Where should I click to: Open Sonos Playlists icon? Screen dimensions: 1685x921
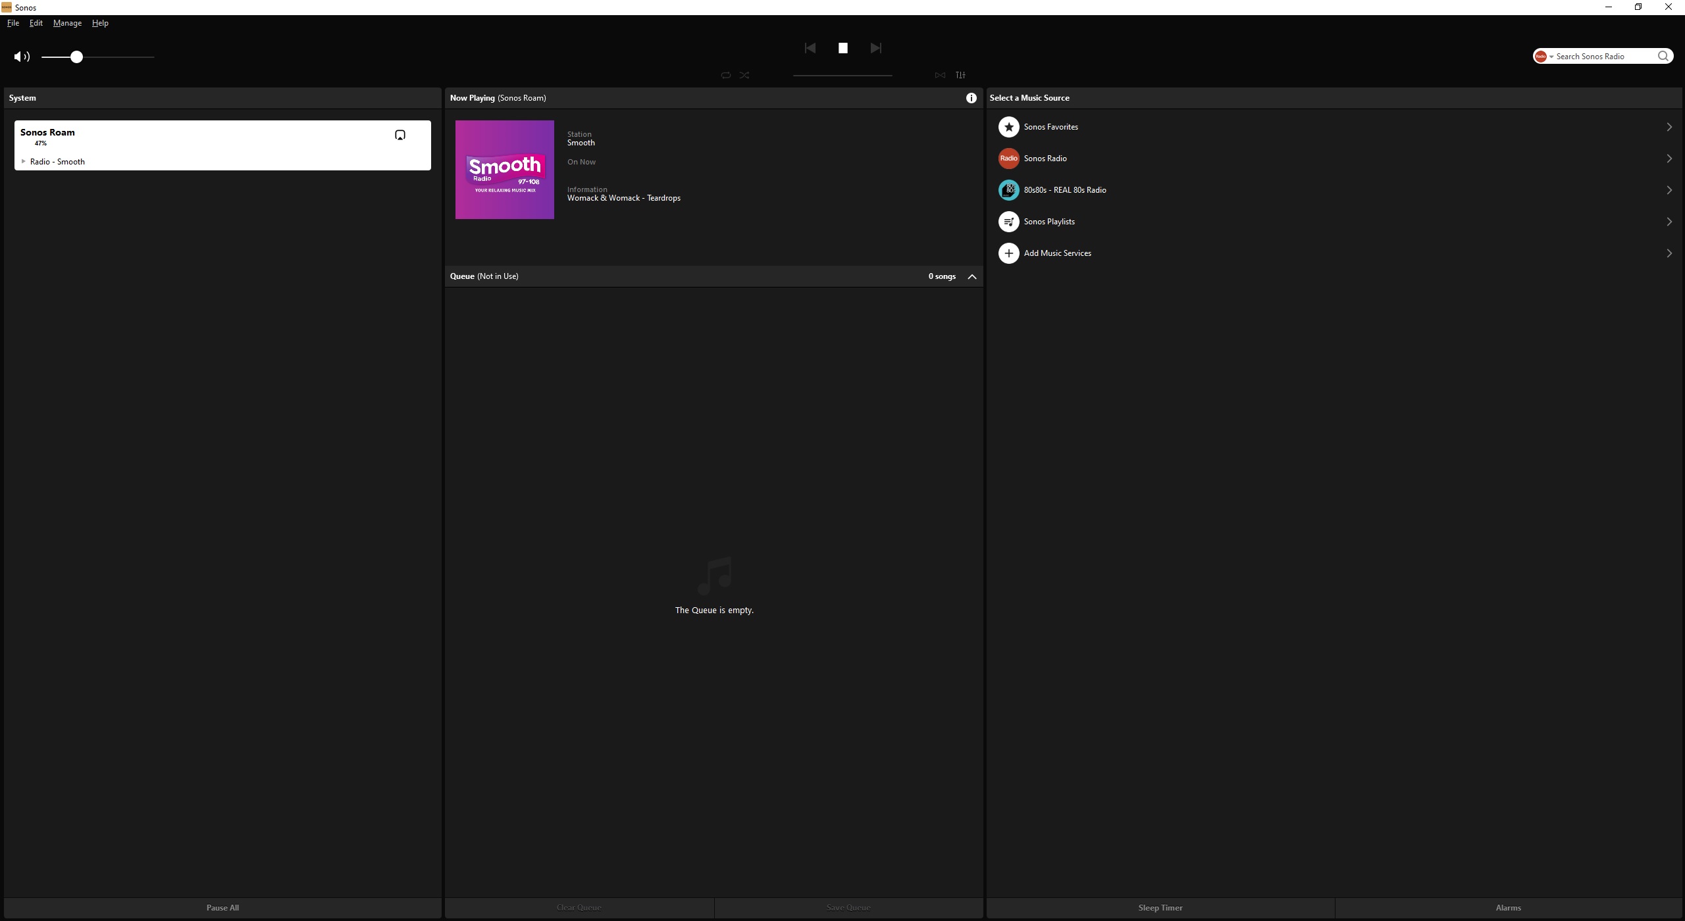click(x=1008, y=222)
